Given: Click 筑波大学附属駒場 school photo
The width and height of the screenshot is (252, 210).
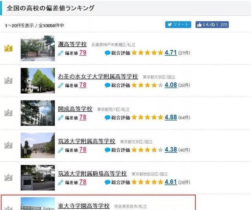Looking at the screenshot, I should pyautogui.click(x=38, y=178).
